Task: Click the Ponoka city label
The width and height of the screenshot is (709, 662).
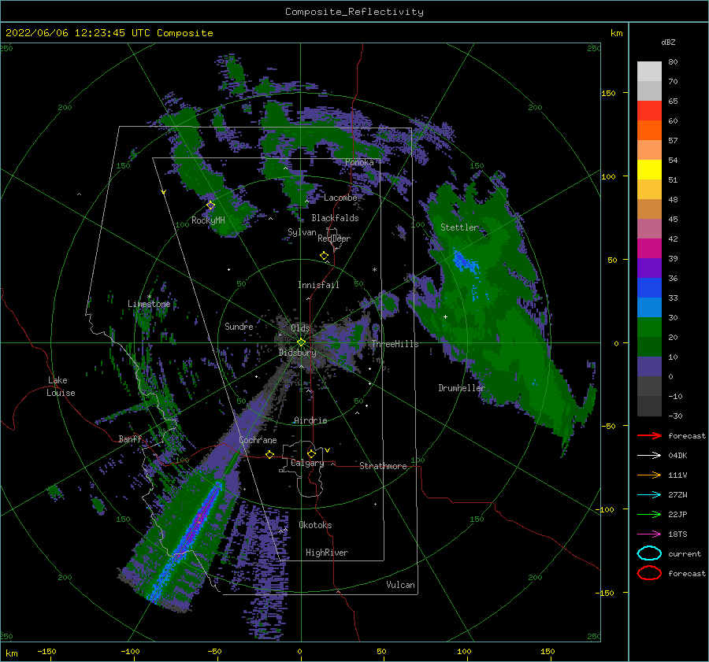Action: (359, 162)
